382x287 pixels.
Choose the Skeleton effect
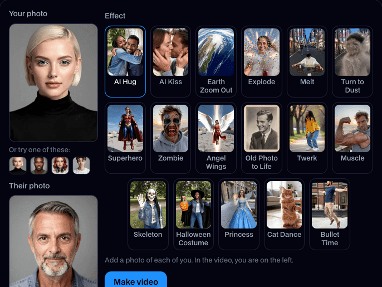click(x=148, y=214)
